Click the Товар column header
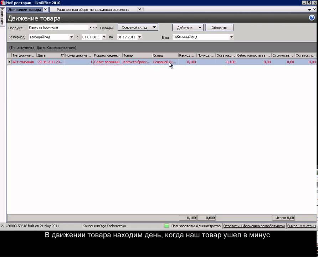 (x=137, y=55)
